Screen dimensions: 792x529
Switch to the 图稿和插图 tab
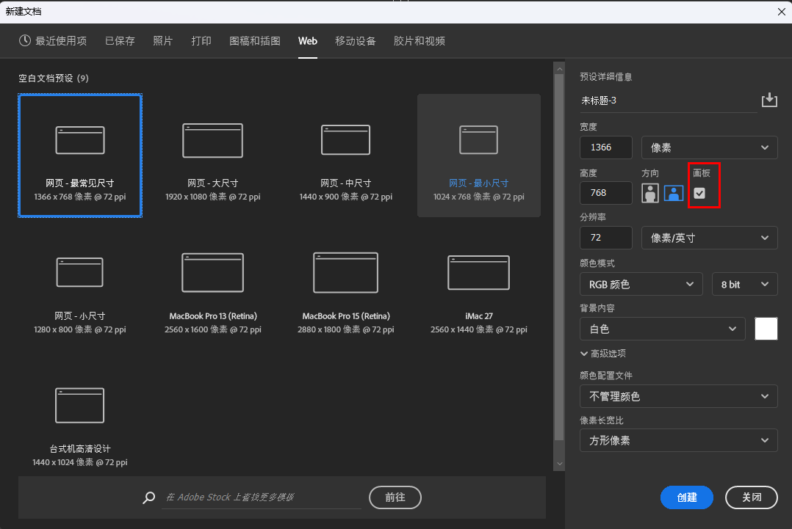tap(254, 41)
